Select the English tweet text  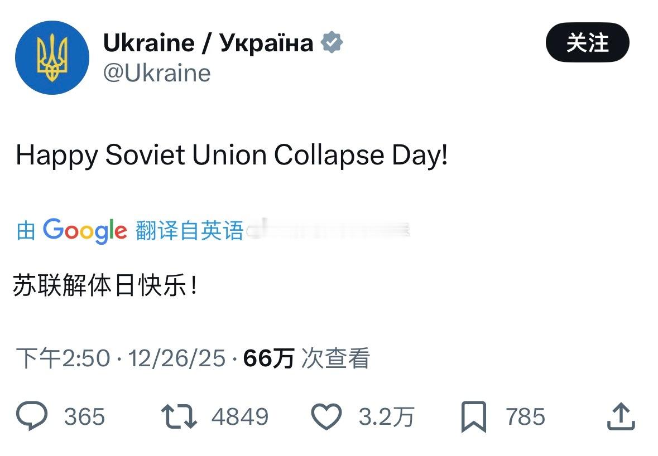tap(232, 156)
